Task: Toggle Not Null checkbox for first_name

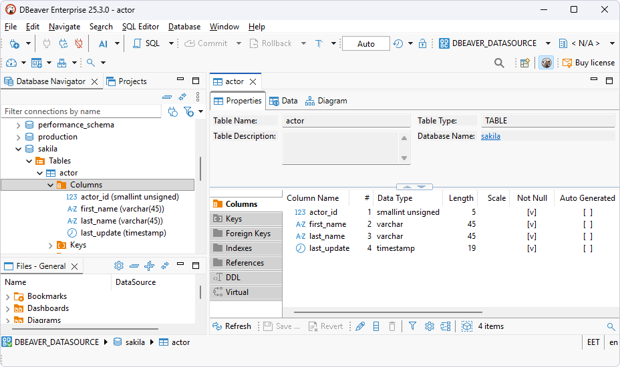Action: click(x=531, y=224)
